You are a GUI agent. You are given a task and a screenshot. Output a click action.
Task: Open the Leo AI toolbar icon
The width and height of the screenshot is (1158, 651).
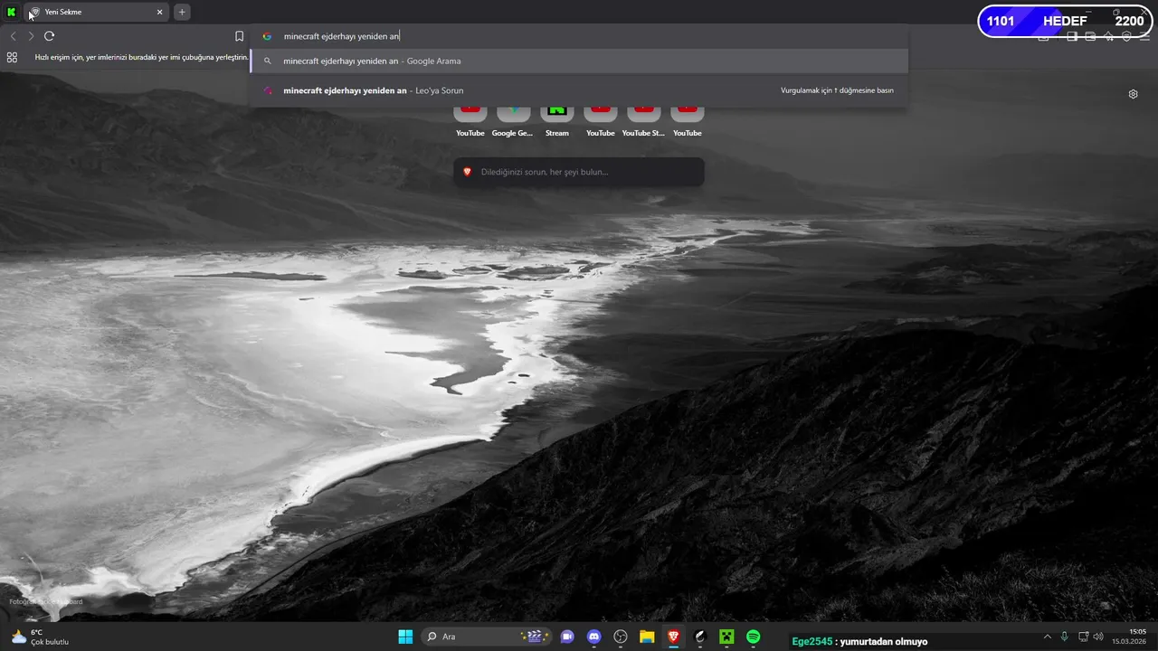[1108, 37]
